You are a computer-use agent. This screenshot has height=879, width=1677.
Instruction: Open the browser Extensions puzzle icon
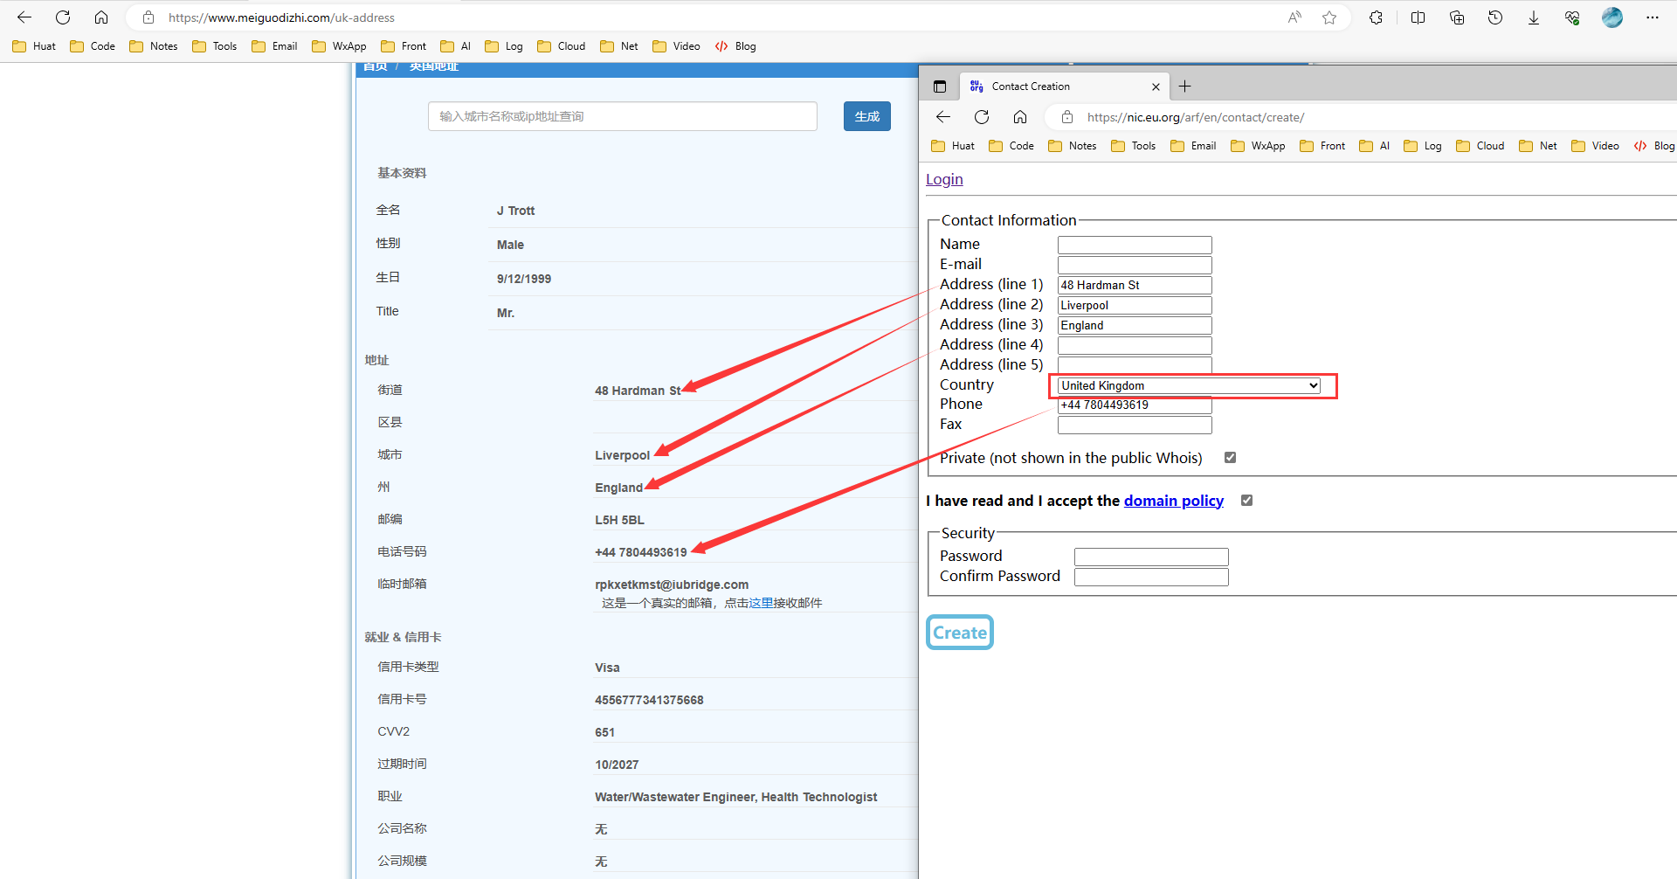tap(1376, 17)
